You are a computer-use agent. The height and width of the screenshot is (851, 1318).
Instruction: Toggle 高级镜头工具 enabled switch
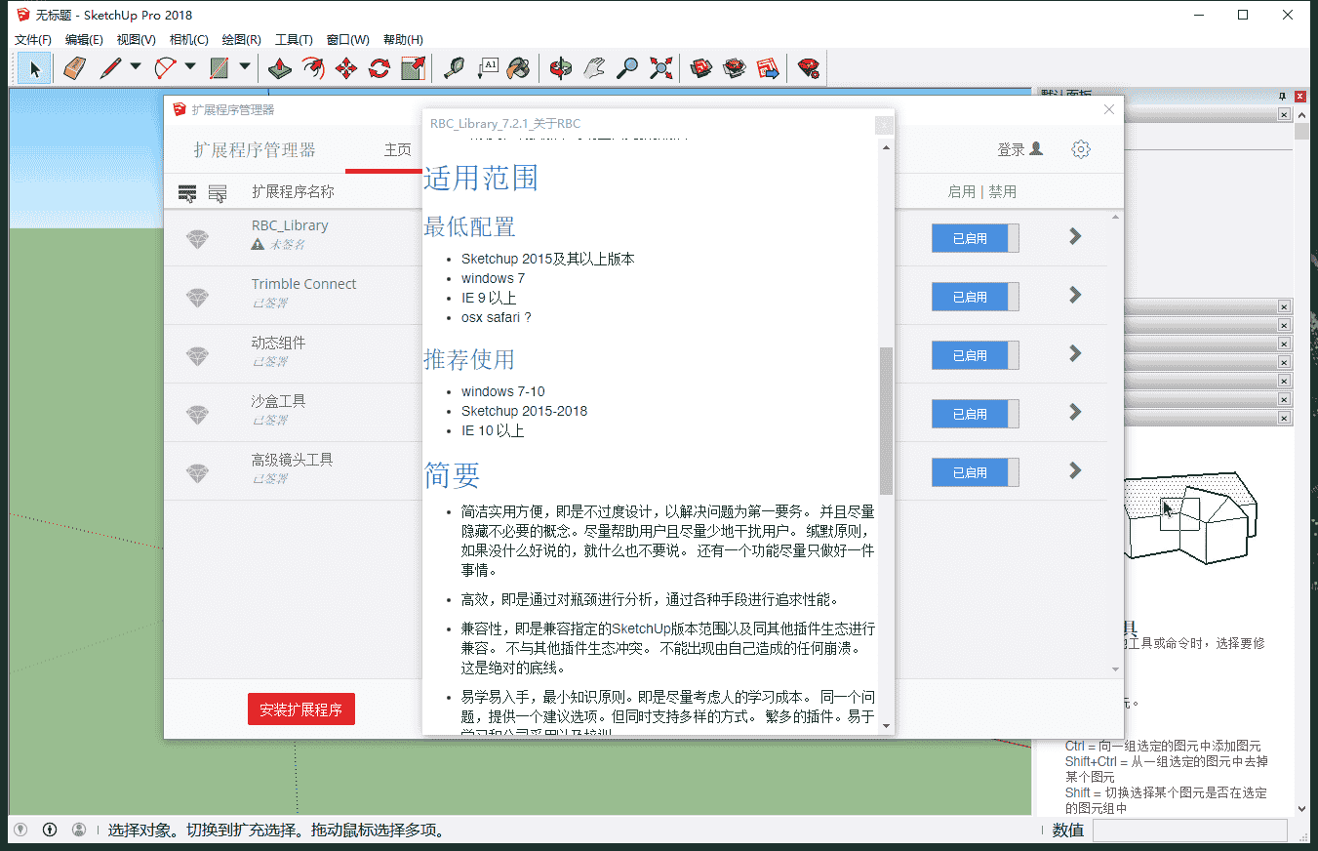[975, 472]
